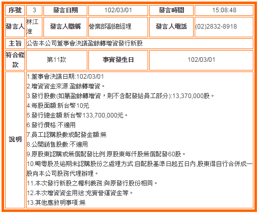Click item 13.其他應敘明事項 line

coord(56,203)
